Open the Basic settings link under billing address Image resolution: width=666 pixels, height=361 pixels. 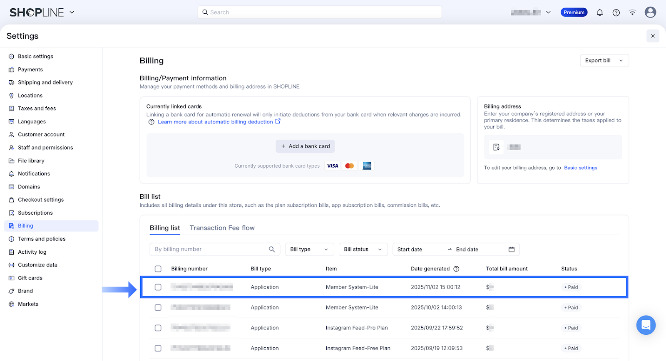(x=580, y=168)
